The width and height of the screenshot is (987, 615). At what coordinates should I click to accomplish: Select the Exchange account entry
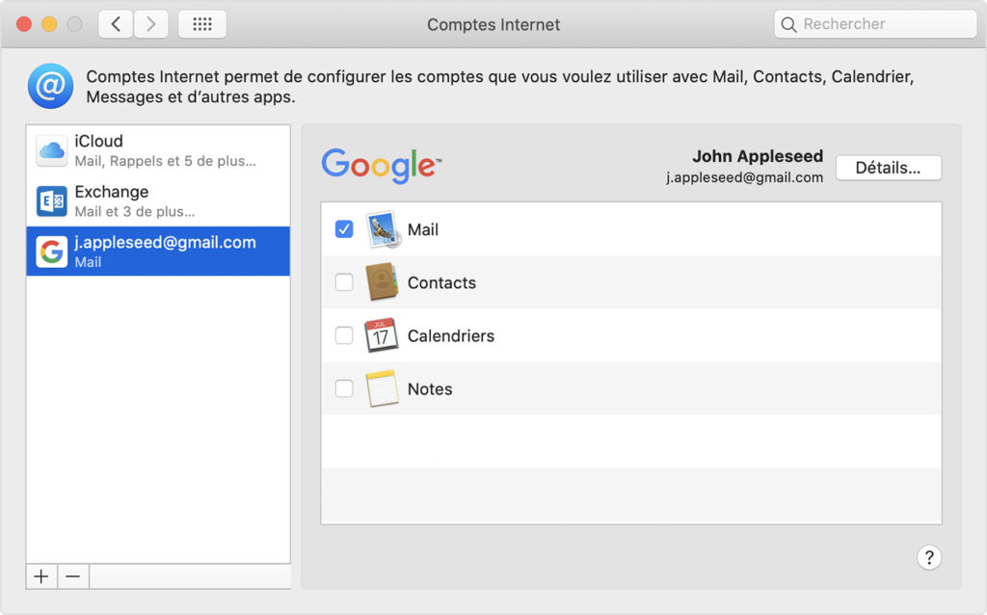157,199
